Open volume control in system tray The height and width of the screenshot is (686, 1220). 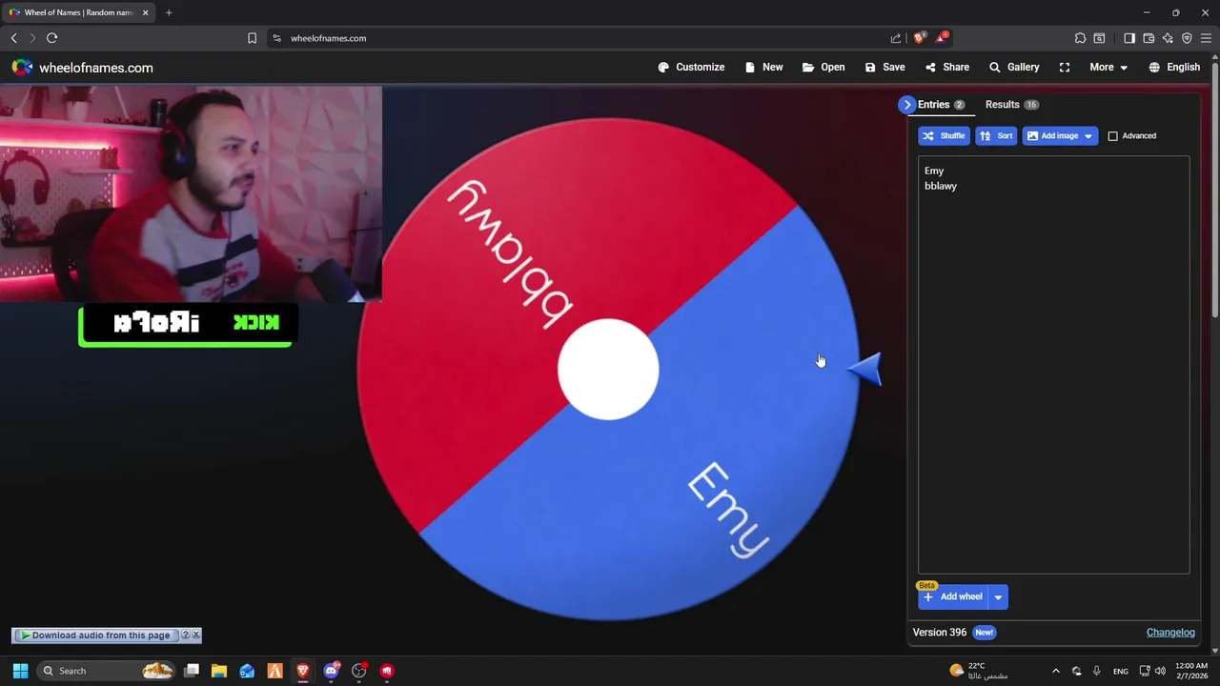[1160, 671]
